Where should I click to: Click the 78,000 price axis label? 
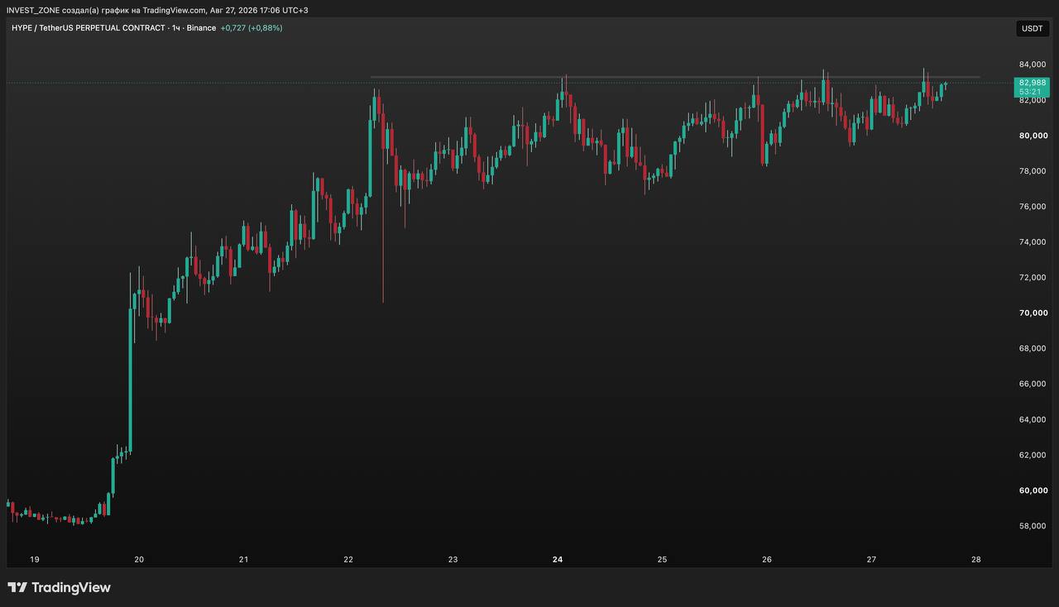point(1033,171)
